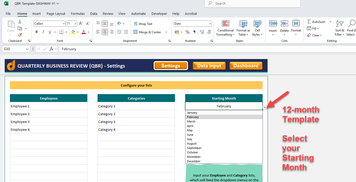Apply bold formatting from the Font group
This screenshot has height=182, width=356.
[37, 32]
